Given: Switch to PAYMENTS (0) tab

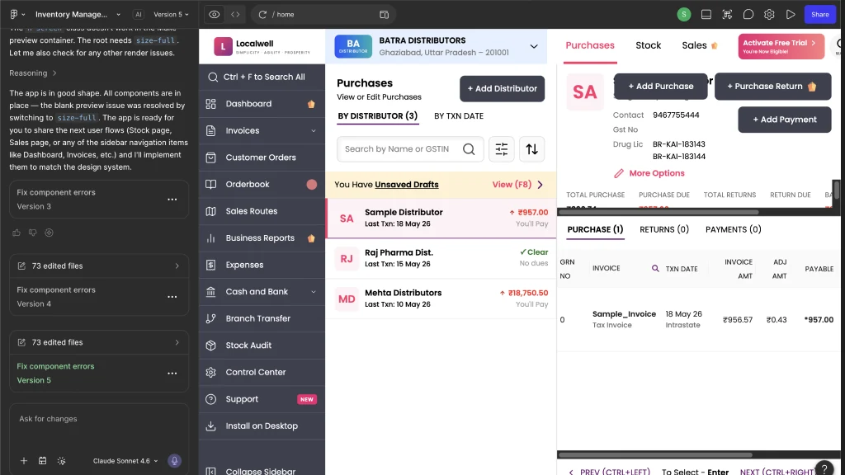Looking at the screenshot, I should pyautogui.click(x=733, y=229).
